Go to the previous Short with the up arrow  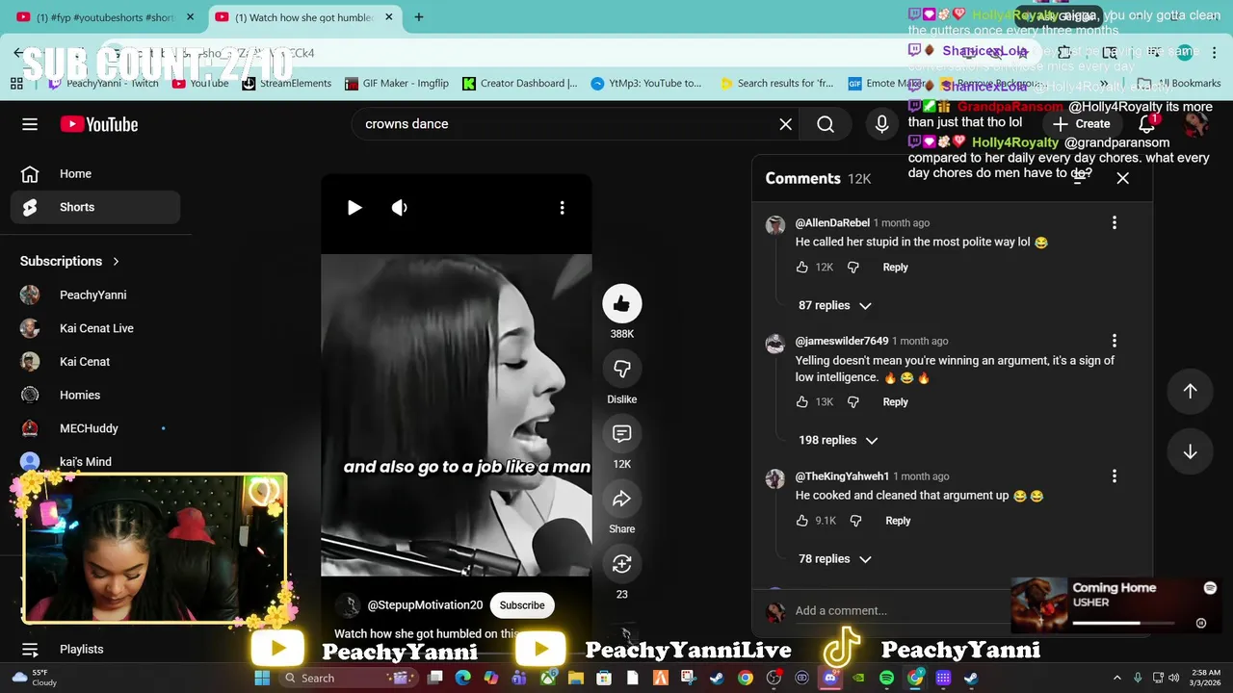(1190, 391)
